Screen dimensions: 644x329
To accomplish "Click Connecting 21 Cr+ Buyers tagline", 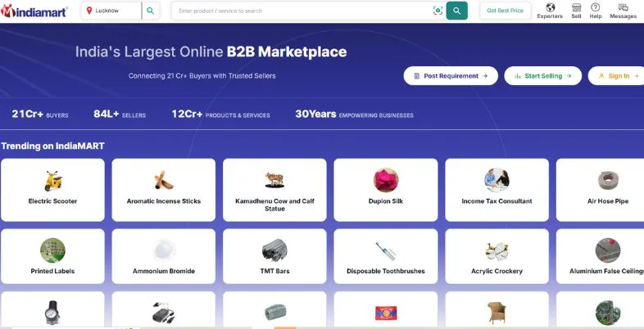I will (x=202, y=76).
